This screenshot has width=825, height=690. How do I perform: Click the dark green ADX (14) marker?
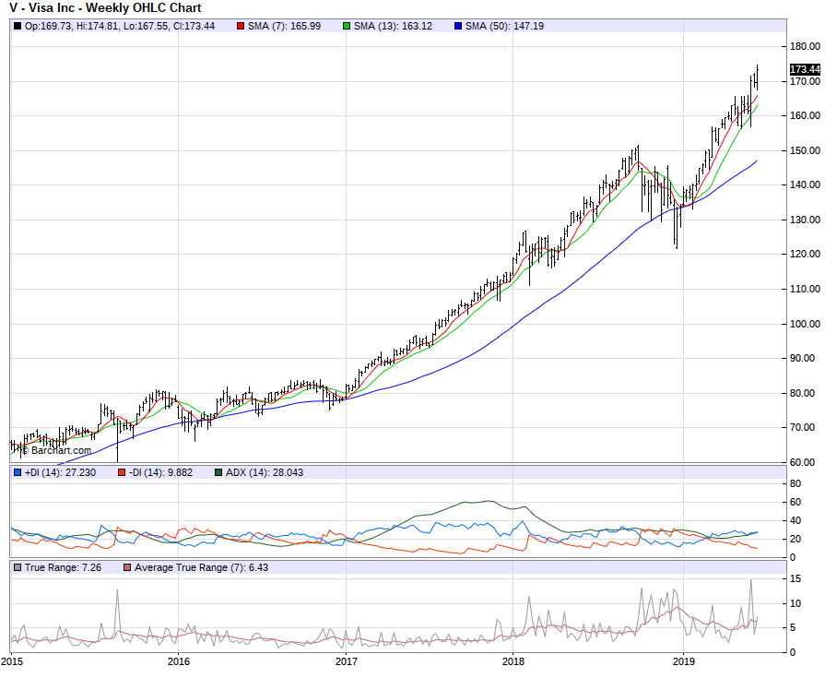pos(218,472)
